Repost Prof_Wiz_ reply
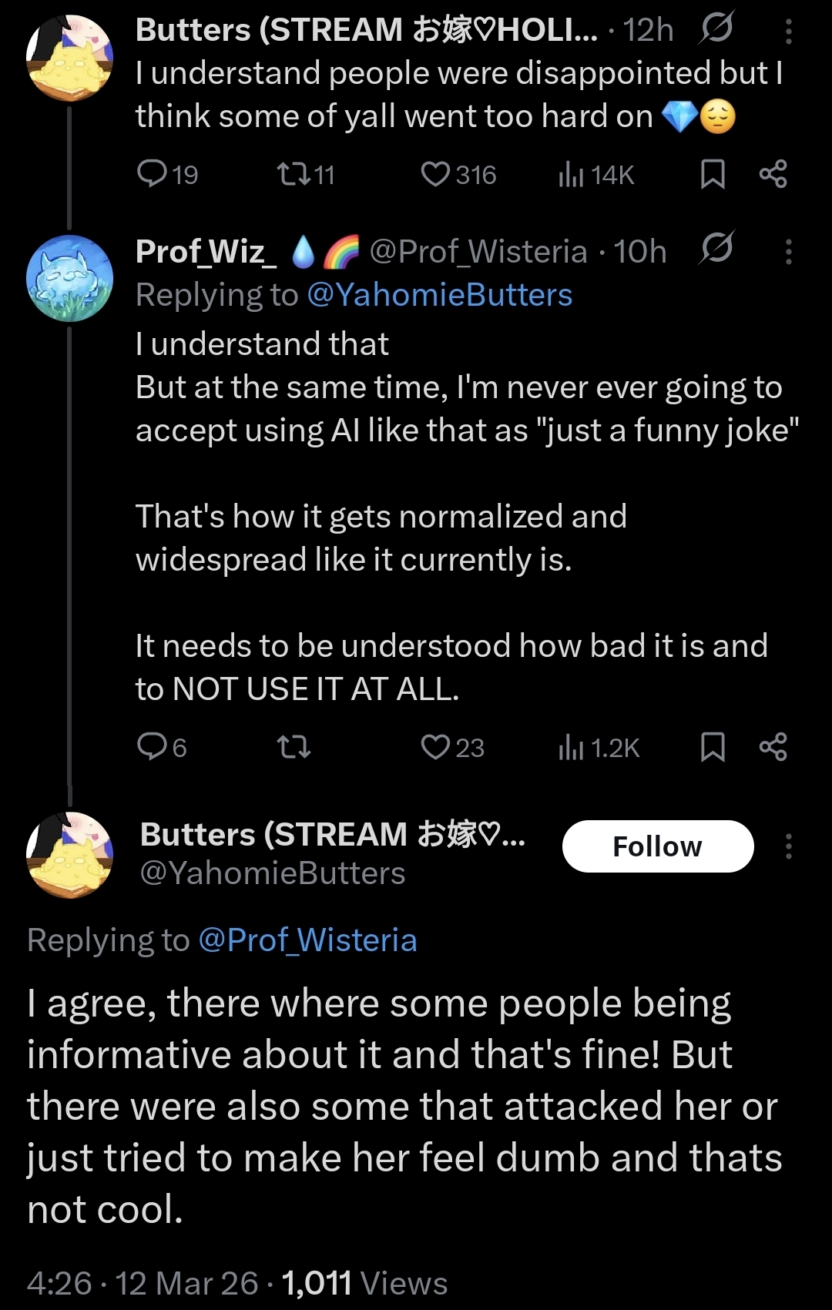Viewport: 832px width, 1310px height. [294, 746]
